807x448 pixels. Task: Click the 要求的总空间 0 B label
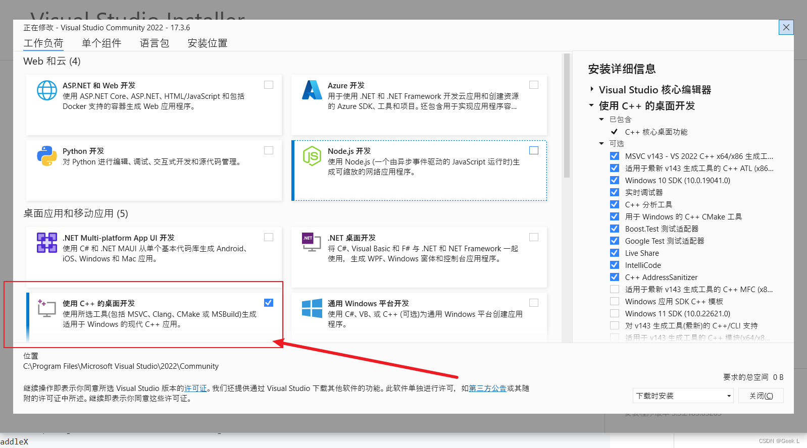pos(753,377)
